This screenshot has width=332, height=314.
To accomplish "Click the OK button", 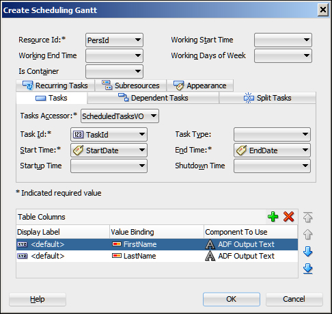I will (x=232, y=299).
